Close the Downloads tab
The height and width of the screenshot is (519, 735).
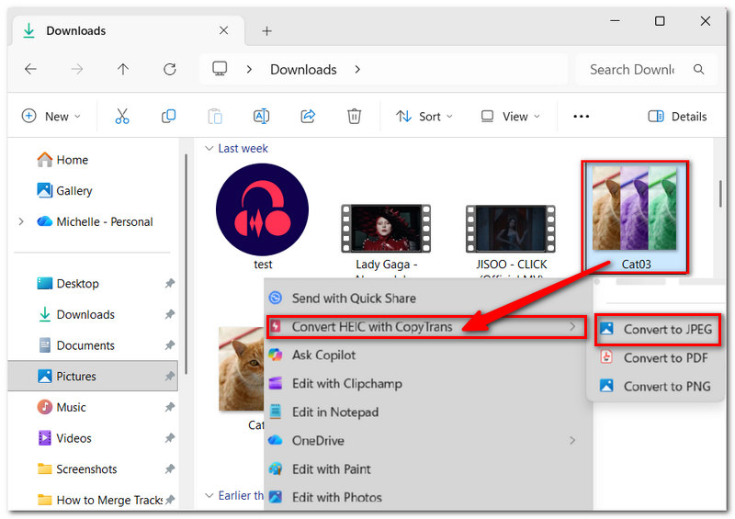(223, 30)
